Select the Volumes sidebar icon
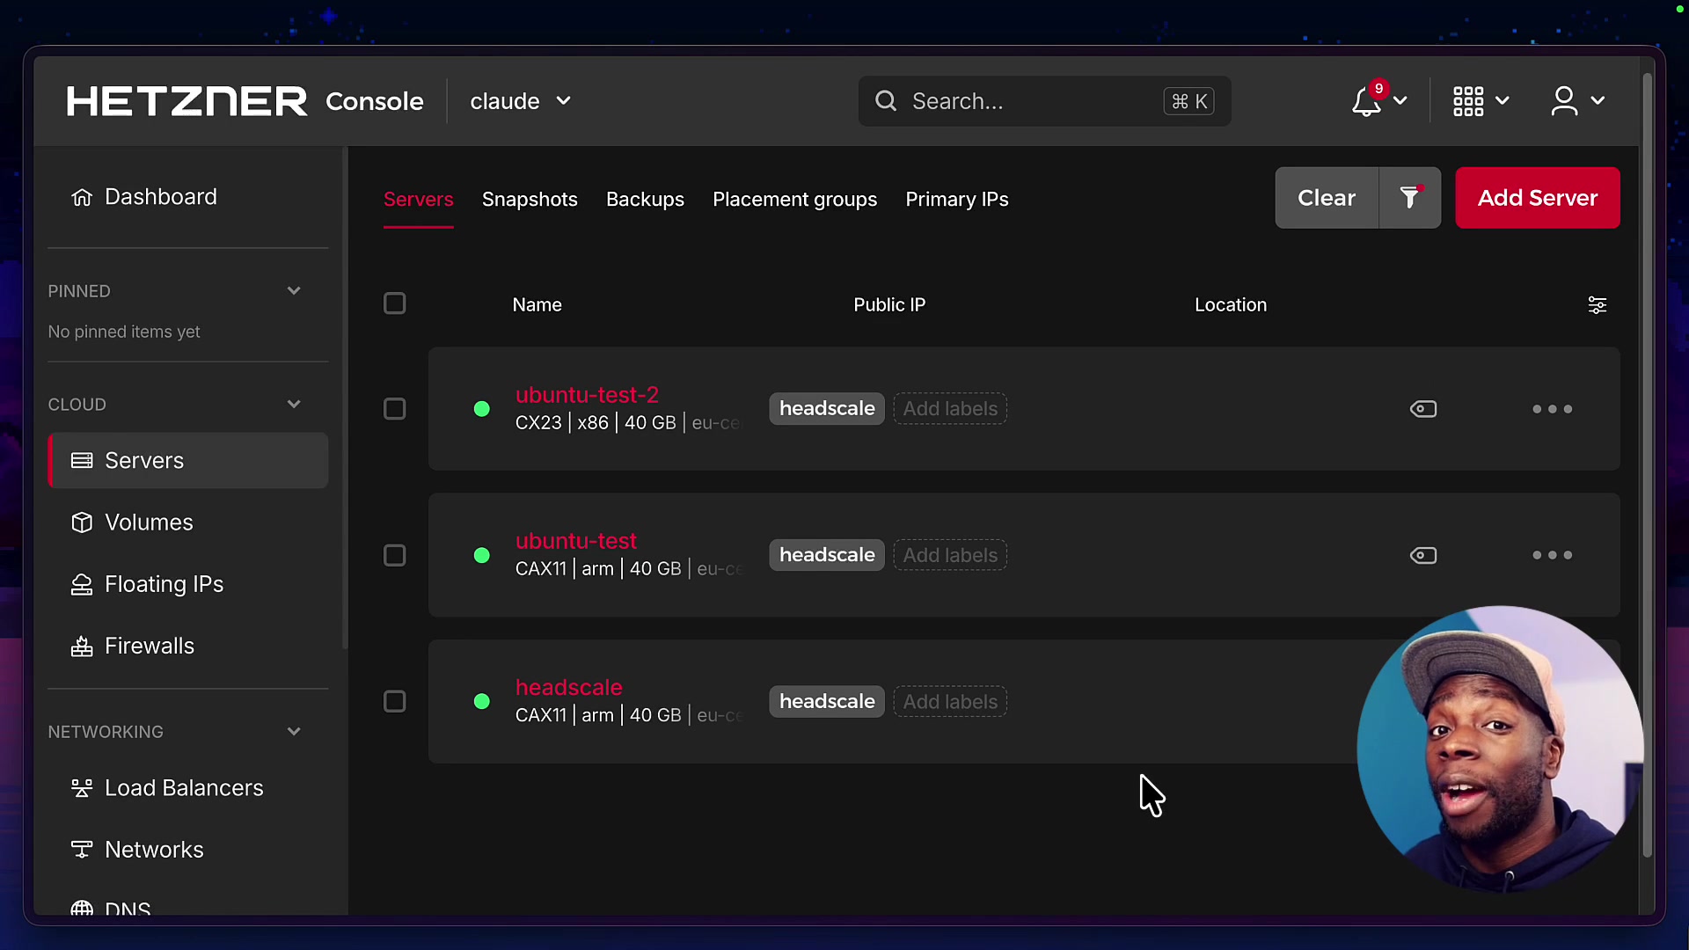The height and width of the screenshot is (950, 1689). [x=82, y=522]
